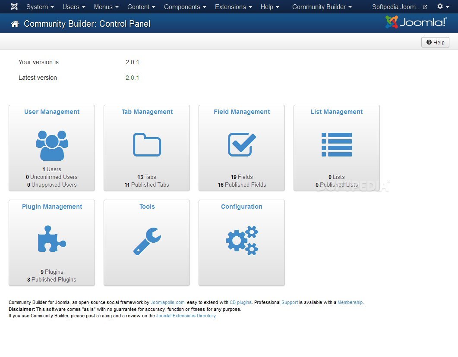Viewport: 458px width, 357px height.
Task: Click the Tab Management folder icon
Action: pyautogui.click(x=147, y=145)
